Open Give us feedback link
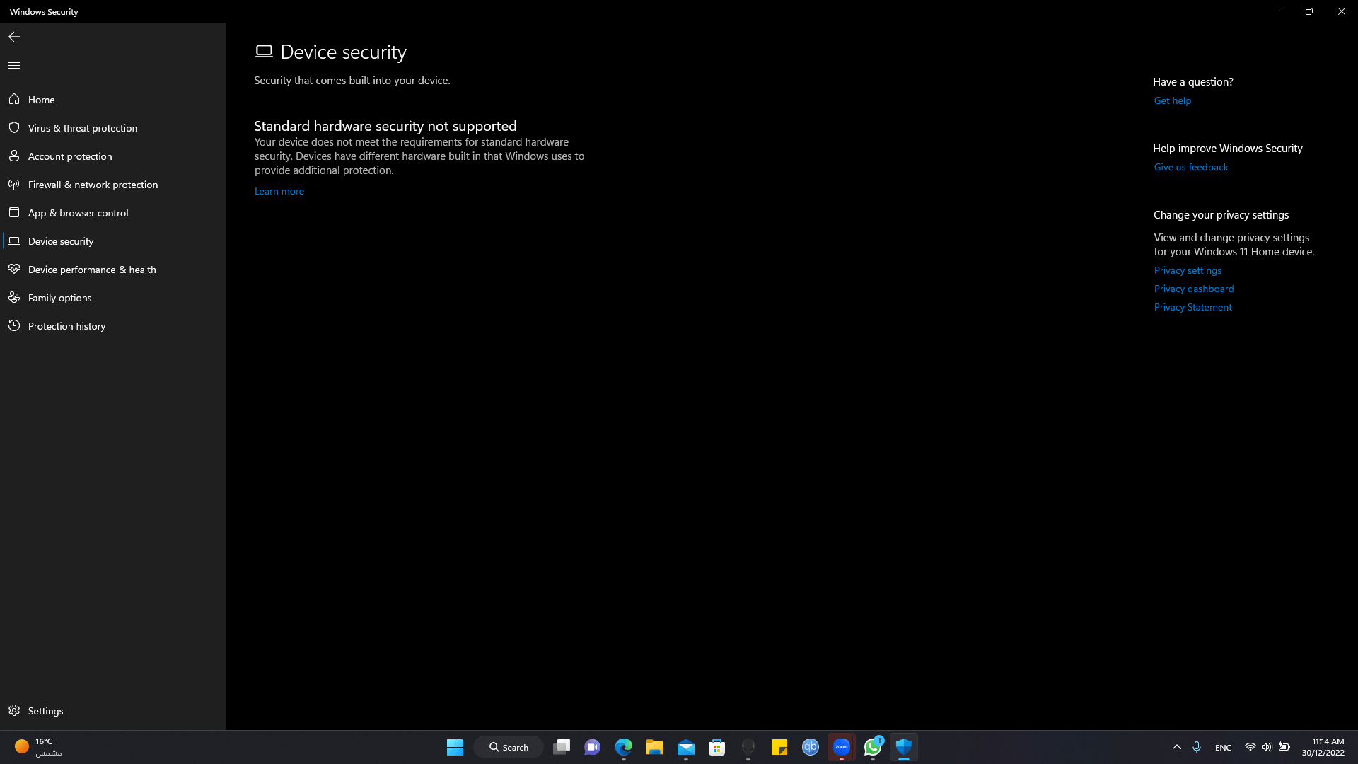This screenshot has height=764, width=1358. point(1190,167)
